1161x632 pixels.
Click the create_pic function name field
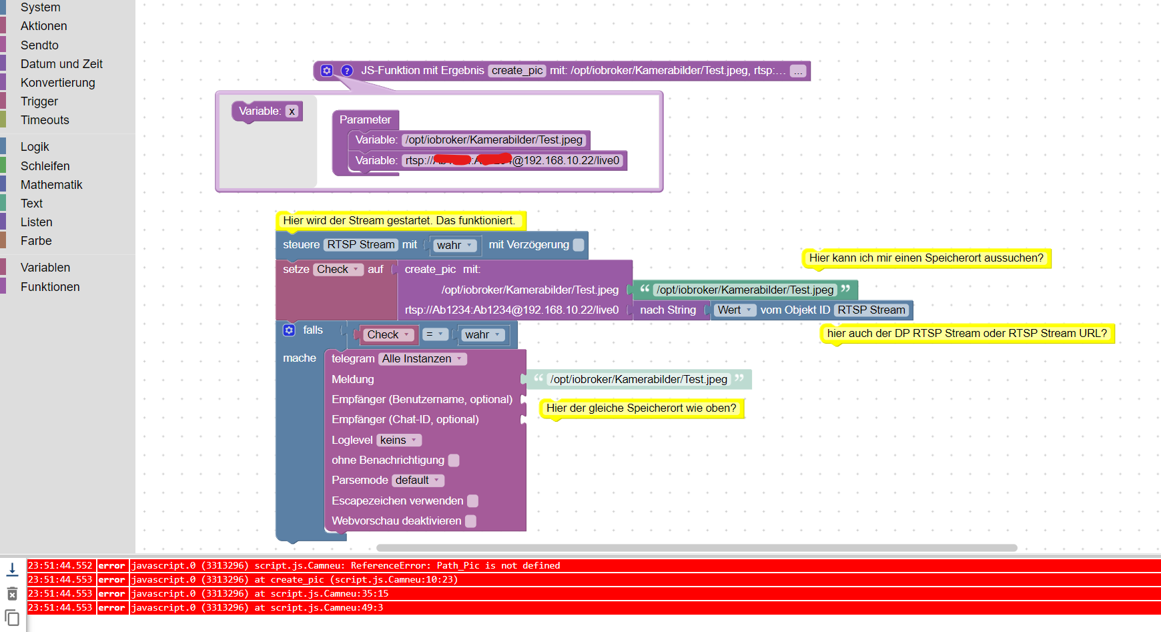point(517,71)
